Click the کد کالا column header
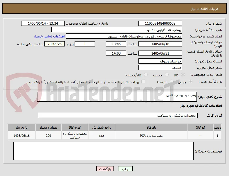 point(200,127)
